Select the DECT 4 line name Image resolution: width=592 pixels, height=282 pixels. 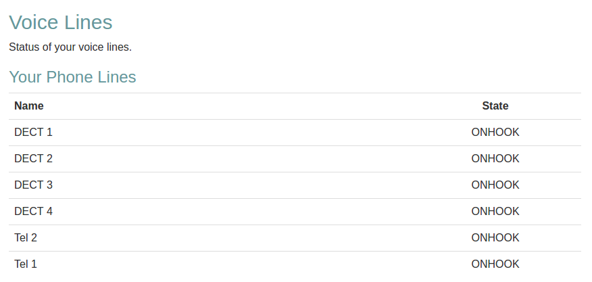click(x=33, y=211)
